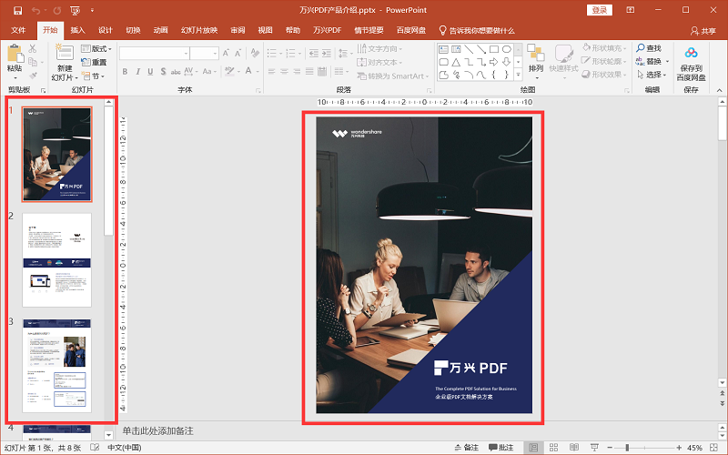
Task: Toggle the Notes (备注) pane
Action: click(x=465, y=448)
